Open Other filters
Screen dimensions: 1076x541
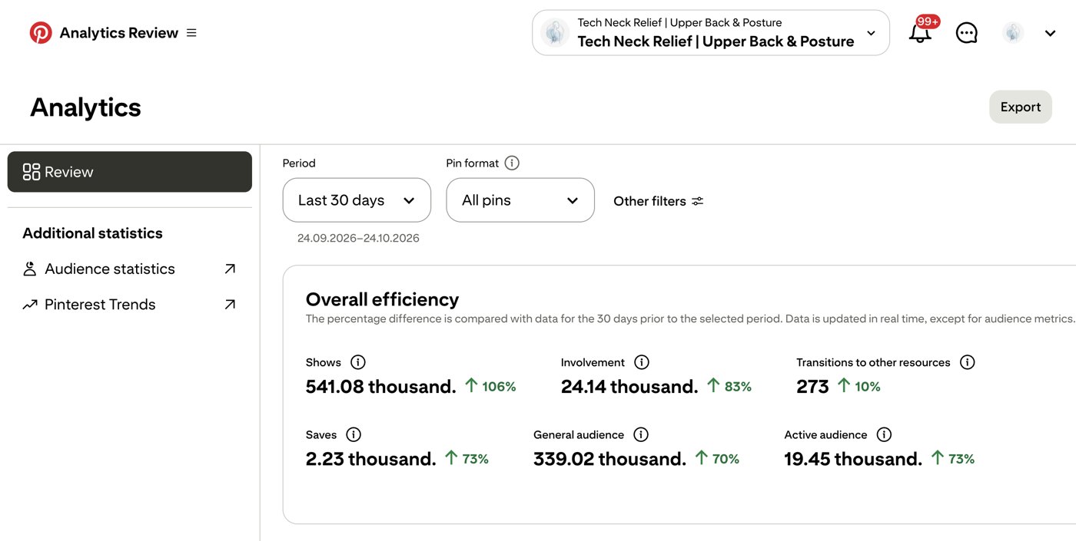(x=659, y=201)
